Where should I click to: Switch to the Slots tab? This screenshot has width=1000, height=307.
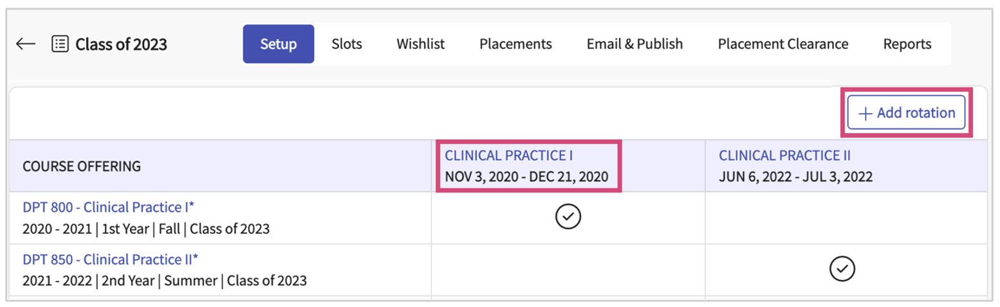[347, 44]
